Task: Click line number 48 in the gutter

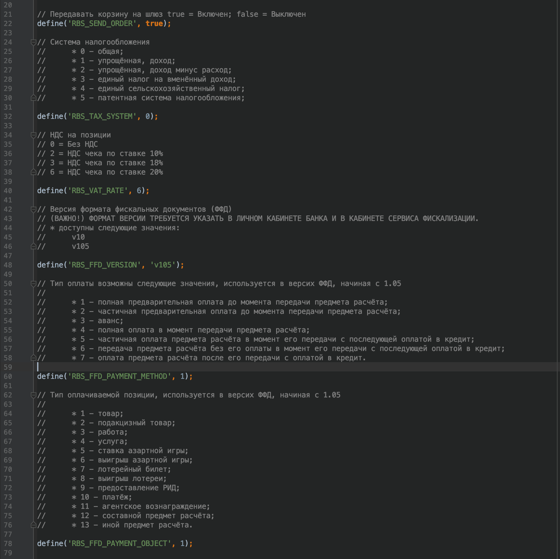Action: 8,265
